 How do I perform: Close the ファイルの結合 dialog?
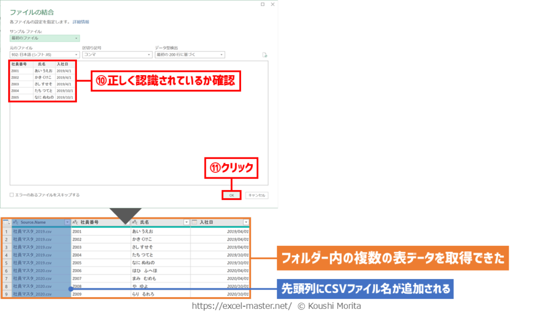pos(272,4)
